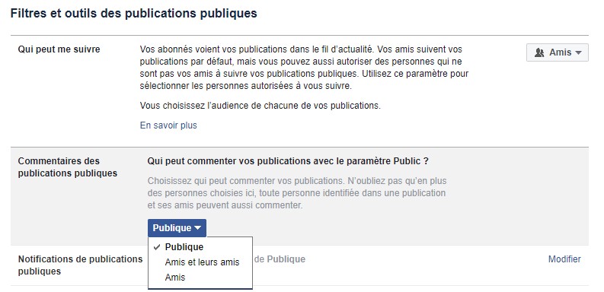
Task: Click the Vous choisissez l'audience sentence
Action: 260,106
